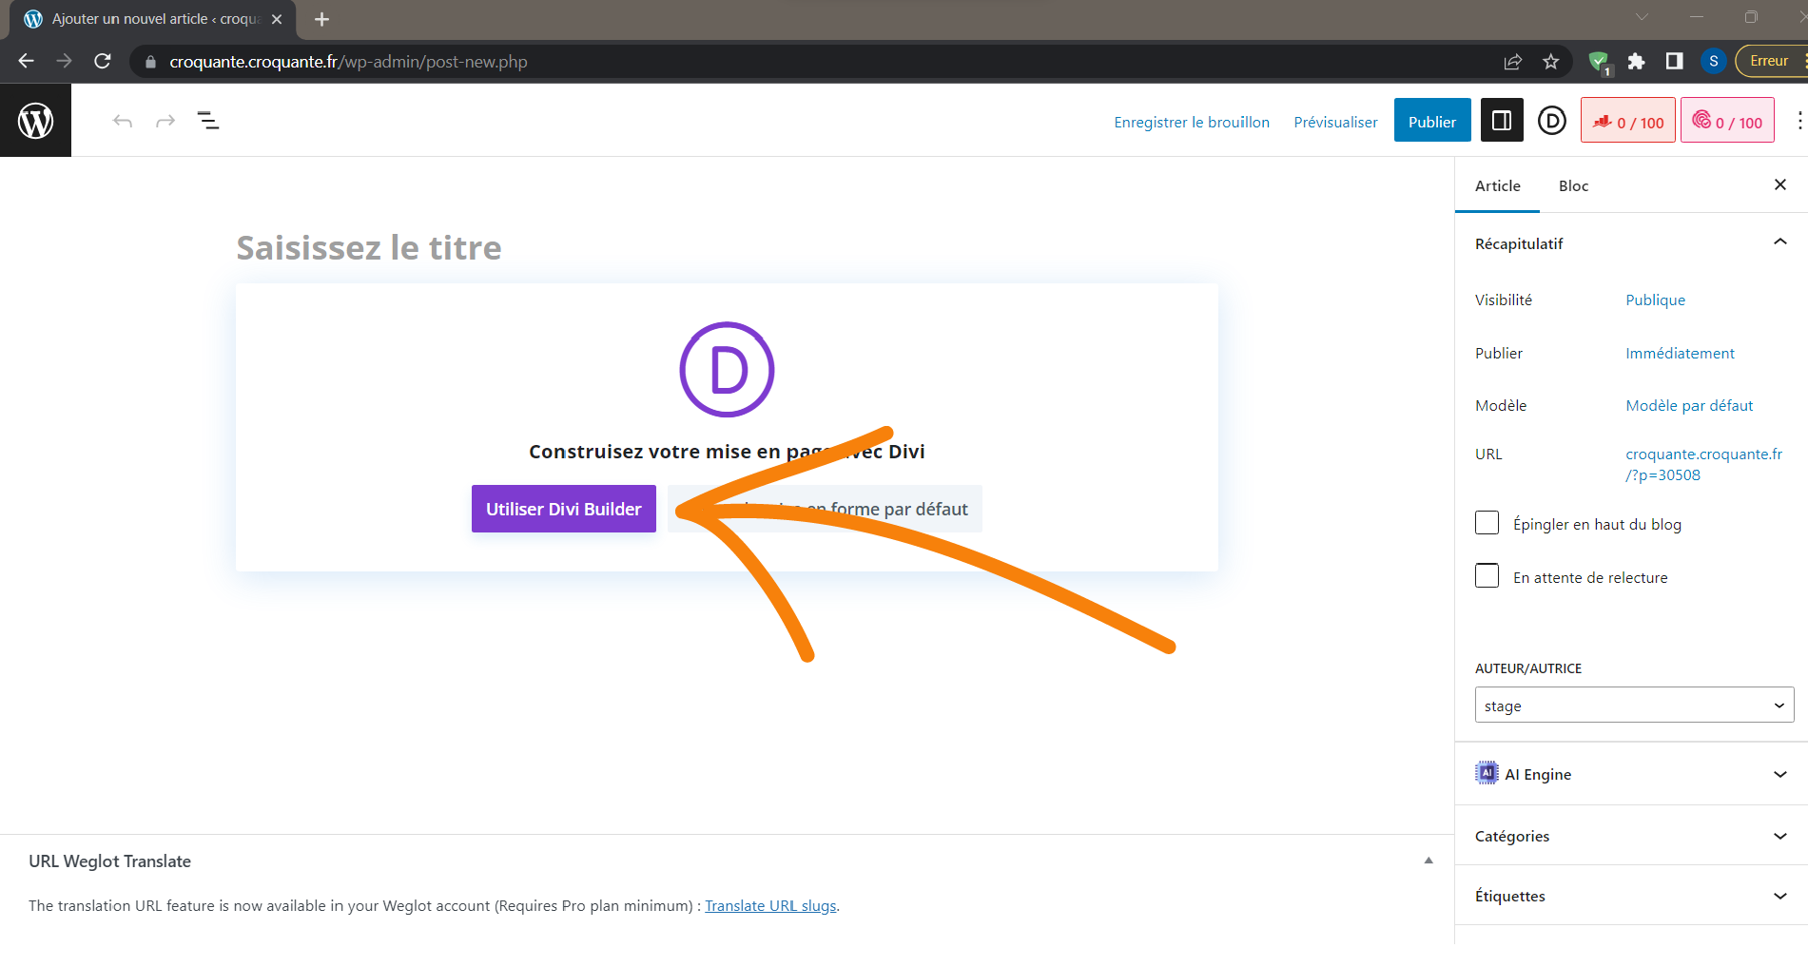The image size is (1808, 967).
Task: Switch to the Bloc tab
Action: [x=1573, y=185]
